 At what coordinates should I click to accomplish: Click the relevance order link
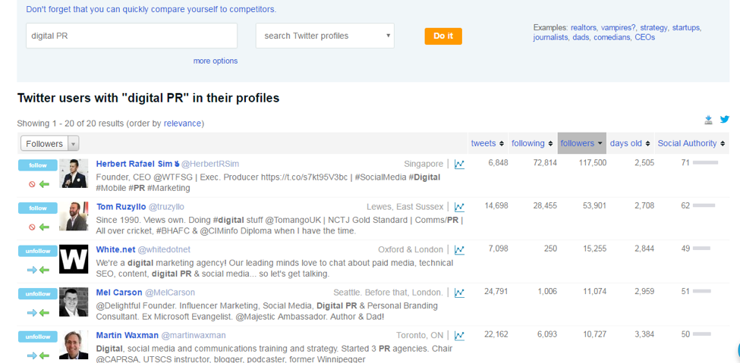click(182, 124)
